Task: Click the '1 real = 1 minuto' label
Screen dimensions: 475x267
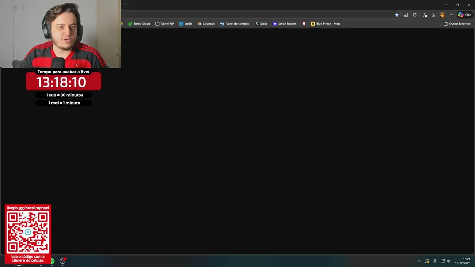Action: (x=64, y=103)
